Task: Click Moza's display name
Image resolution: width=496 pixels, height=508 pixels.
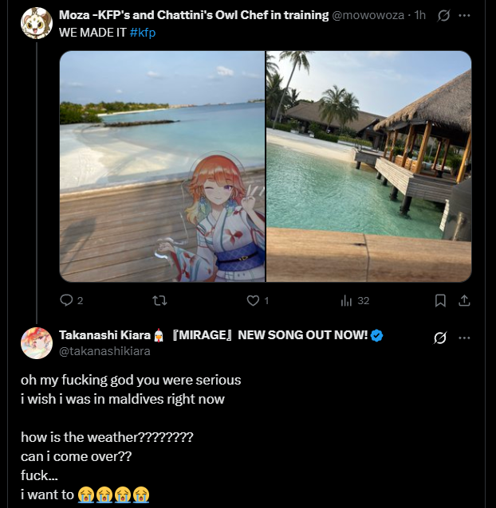Action: click(193, 15)
